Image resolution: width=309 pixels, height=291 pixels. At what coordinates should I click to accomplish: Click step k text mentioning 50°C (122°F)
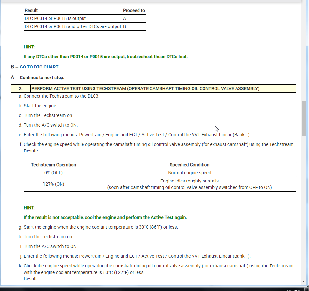pos(159,269)
